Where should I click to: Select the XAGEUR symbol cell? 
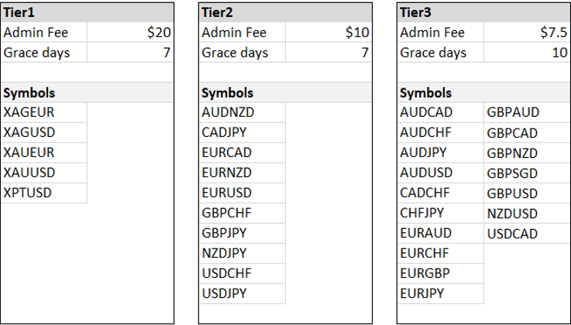coord(44,112)
